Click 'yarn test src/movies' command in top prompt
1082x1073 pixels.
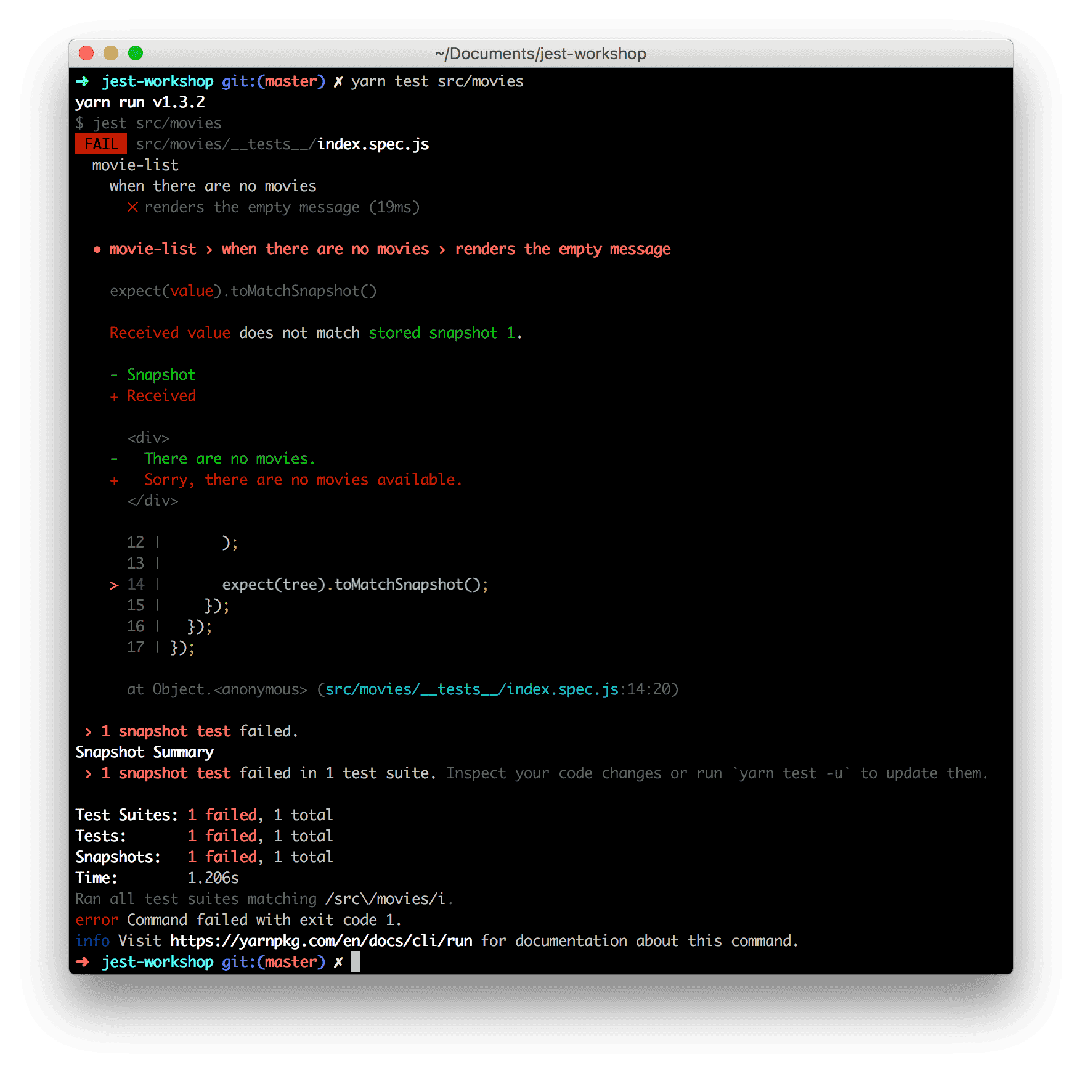tap(437, 81)
